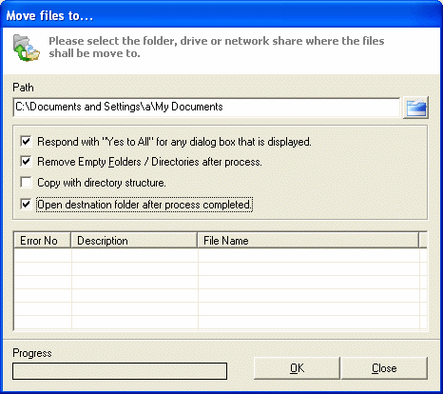Viewport: 443px width, 394px height.
Task: Click the browse folder icon next to Path
Action: (x=415, y=108)
